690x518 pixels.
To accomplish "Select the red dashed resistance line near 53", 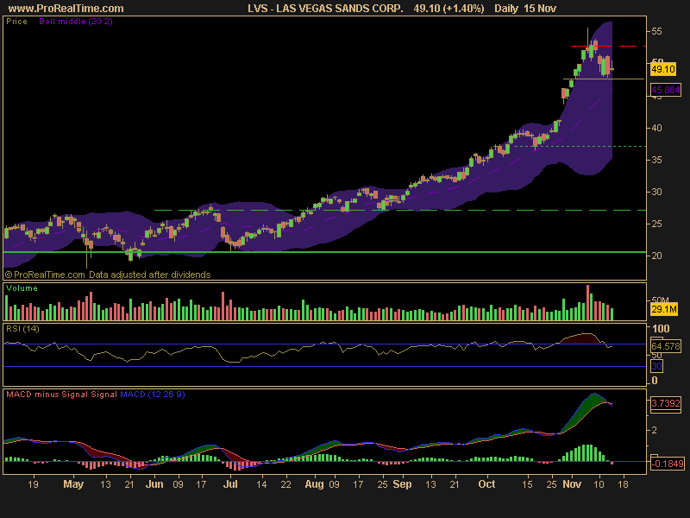I will click(609, 46).
